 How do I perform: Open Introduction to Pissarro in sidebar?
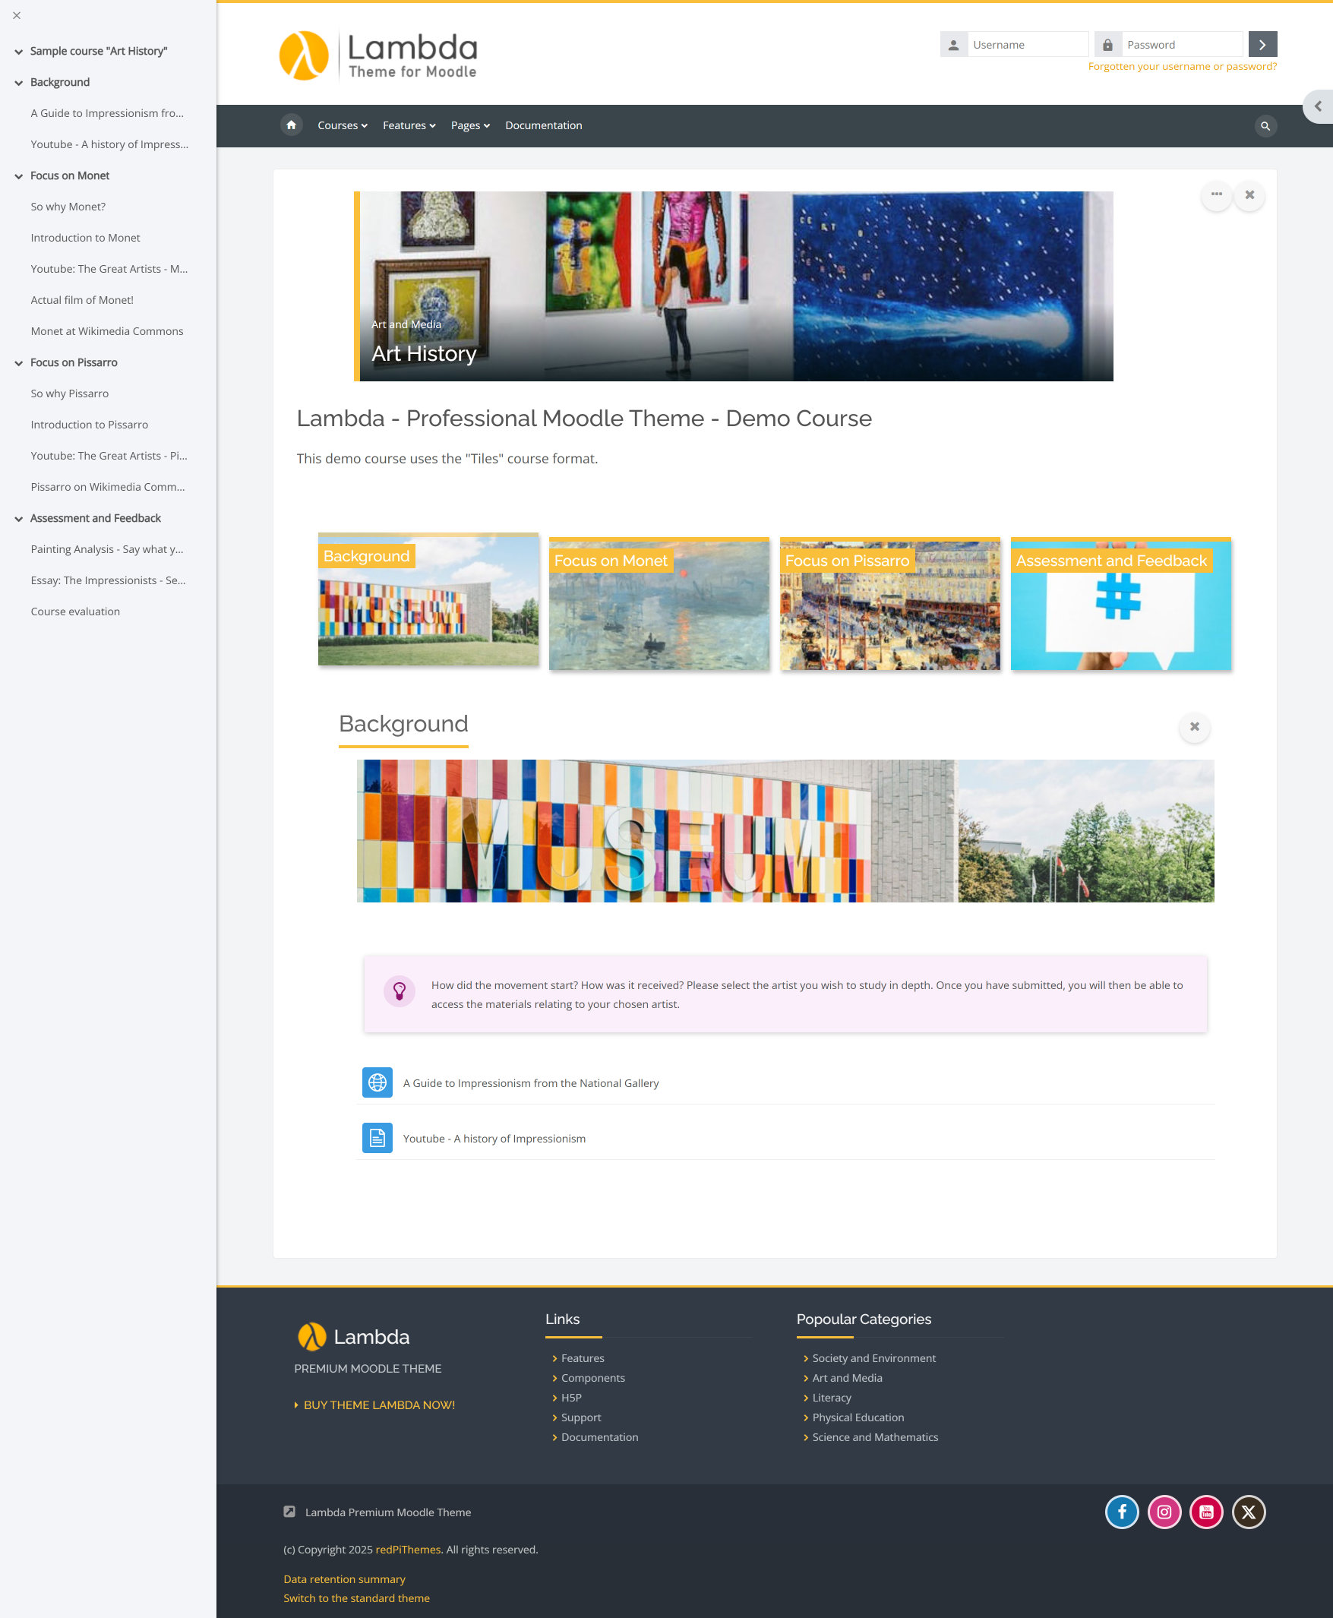click(89, 425)
